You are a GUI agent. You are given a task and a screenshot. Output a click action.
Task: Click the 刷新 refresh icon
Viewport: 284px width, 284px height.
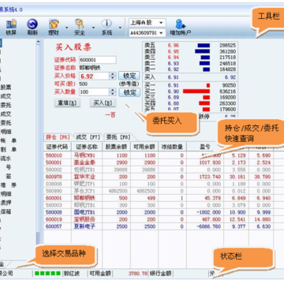click(32, 28)
